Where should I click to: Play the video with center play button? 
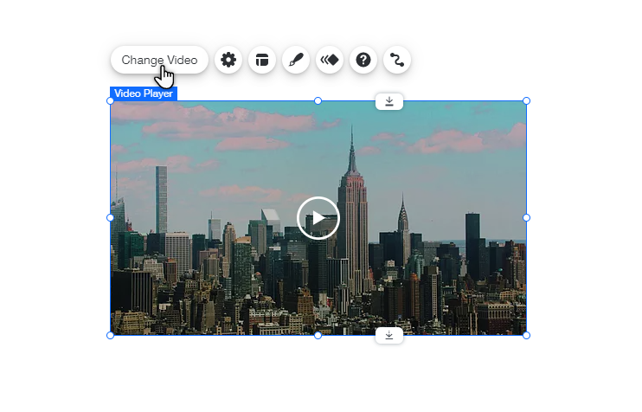(318, 218)
